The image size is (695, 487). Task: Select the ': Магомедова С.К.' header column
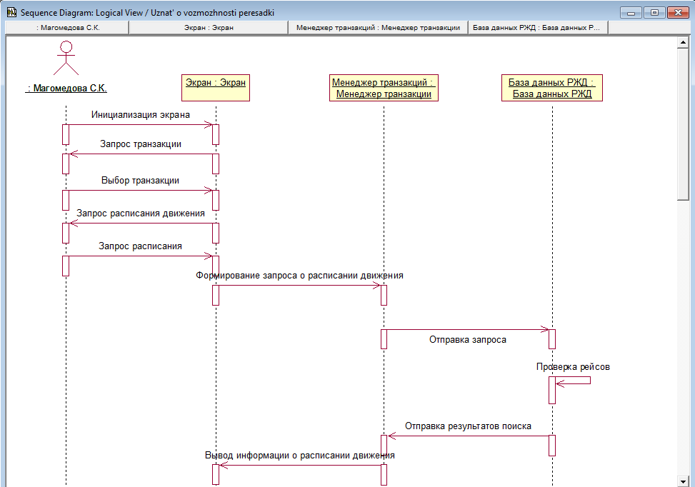[67, 27]
